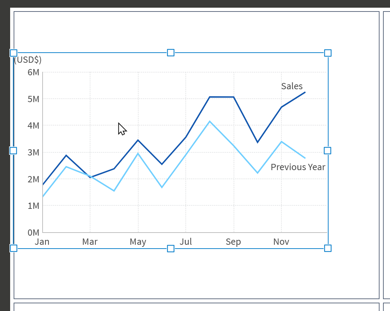Click the middle-left resize handle of chart
390x311 pixels.
click(13, 151)
